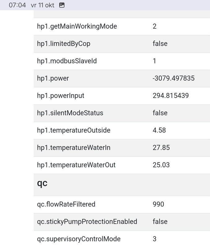Image resolution: width=210 pixels, height=247 pixels.
Task: Click the qc.stickyPumpProtectionEnabled label
Action: point(87,221)
